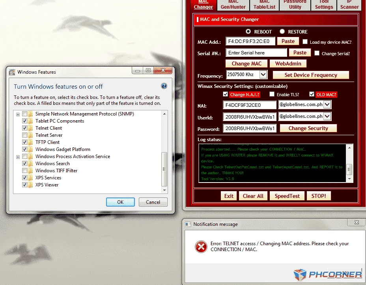The image size is (366, 285).
Task: Open the MAC Table/List tab
Action: pyautogui.click(x=264, y=5)
